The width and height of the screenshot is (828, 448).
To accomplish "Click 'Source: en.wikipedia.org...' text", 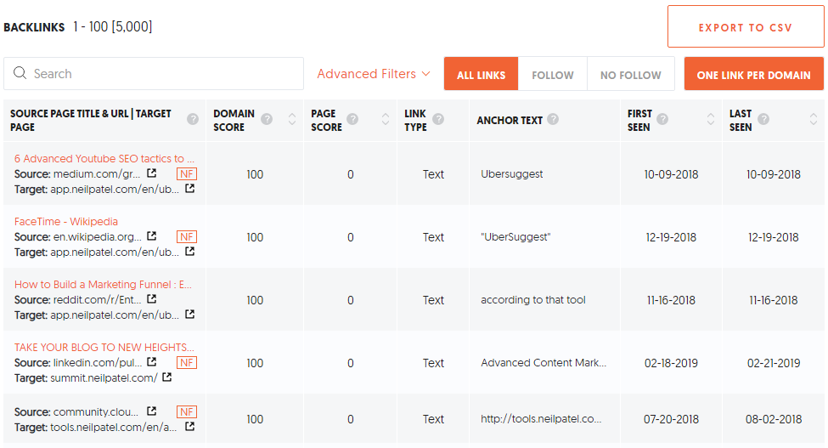I will 77,236.
